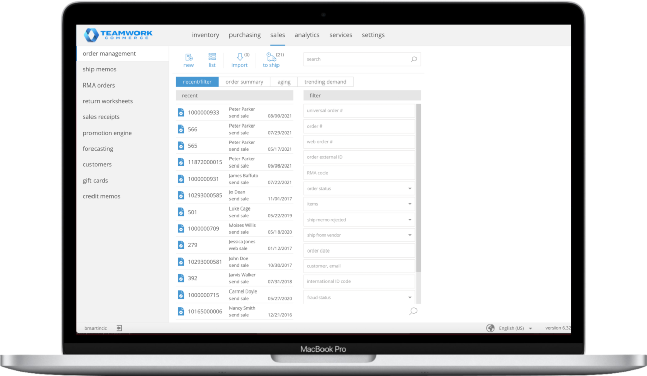Screen dimensions: 647x376
Task: Click the universal order # input field
Action: click(359, 110)
